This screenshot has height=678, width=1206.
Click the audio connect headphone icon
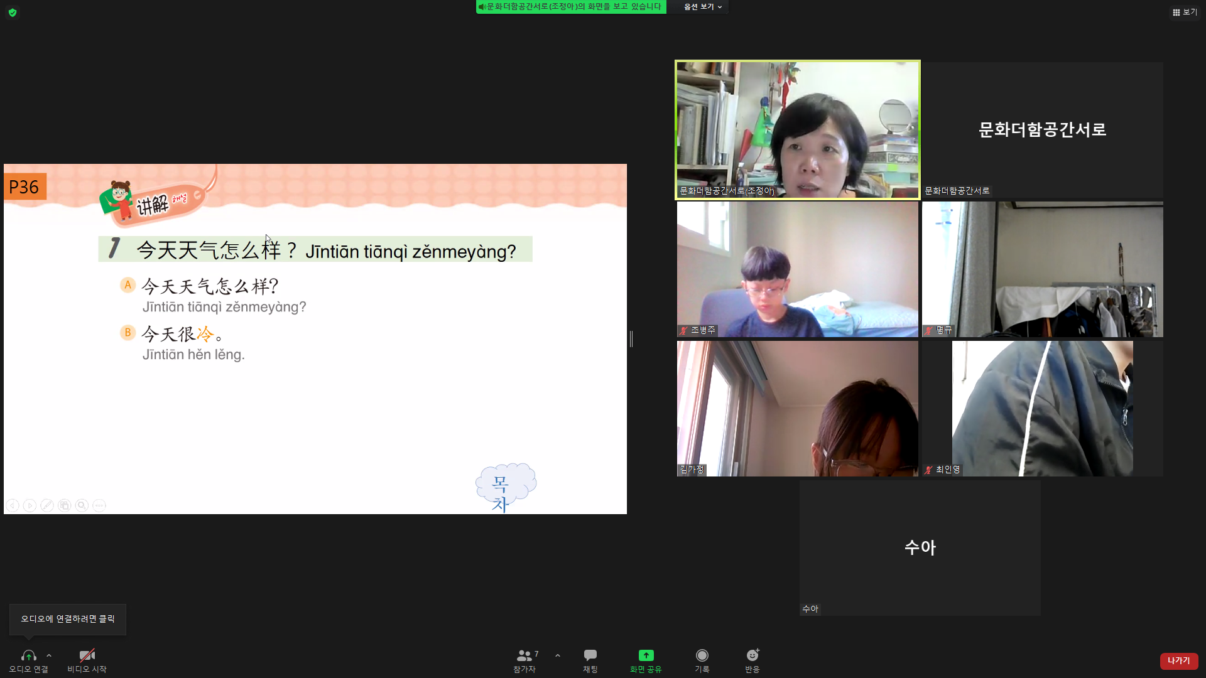28,655
